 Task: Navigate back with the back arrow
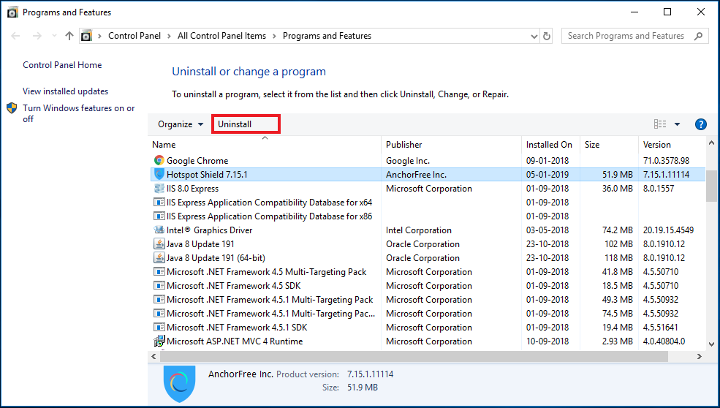click(x=15, y=36)
